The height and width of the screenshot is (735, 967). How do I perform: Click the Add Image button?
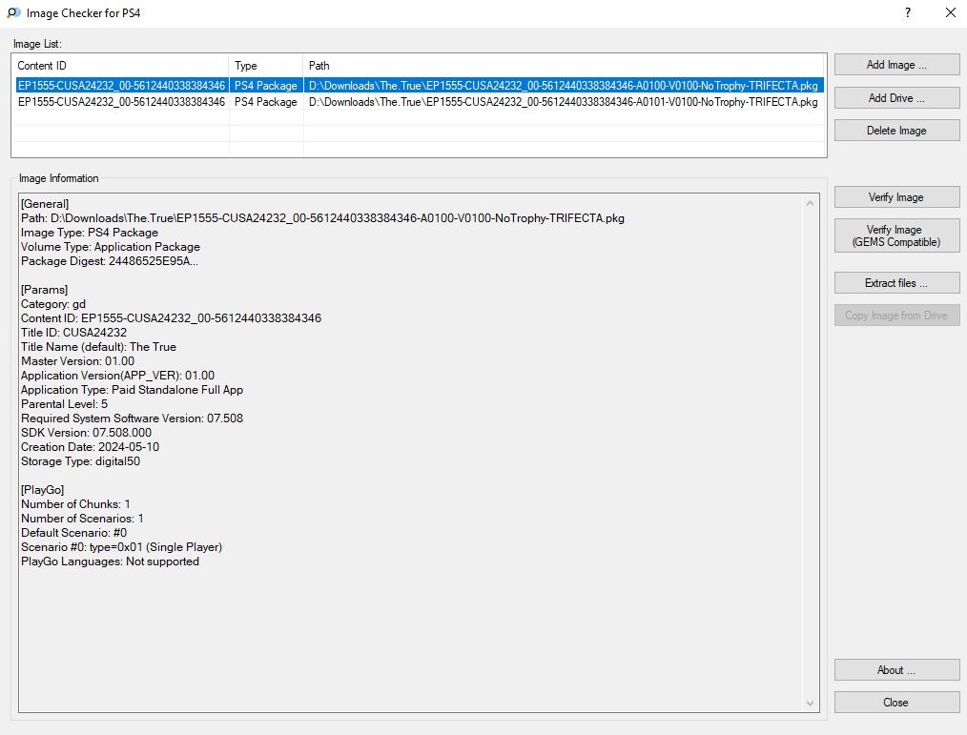(x=896, y=65)
